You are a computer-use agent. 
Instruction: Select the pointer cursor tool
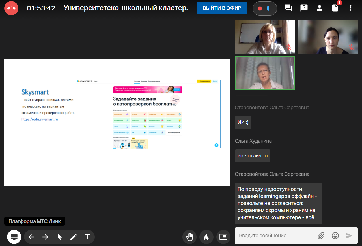tap(59, 237)
